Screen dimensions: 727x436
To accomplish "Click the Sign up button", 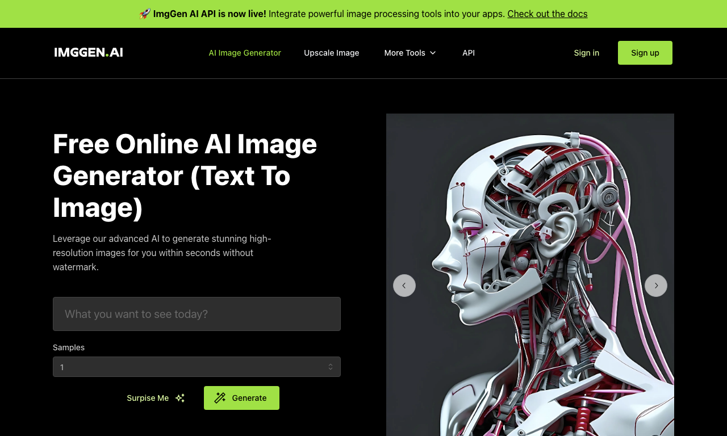I will click(x=645, y=53).
